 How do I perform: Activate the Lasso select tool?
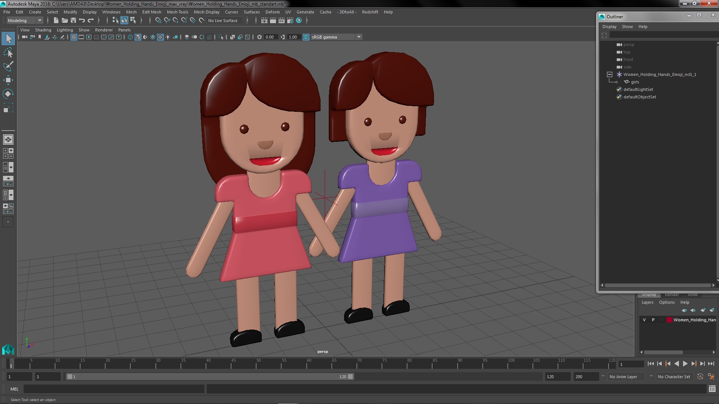click(x=8, y=53)
